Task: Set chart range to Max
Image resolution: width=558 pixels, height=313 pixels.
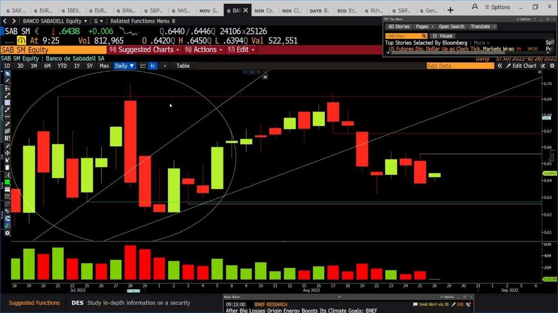Action: pyautogui.click(x=104, y=66)
